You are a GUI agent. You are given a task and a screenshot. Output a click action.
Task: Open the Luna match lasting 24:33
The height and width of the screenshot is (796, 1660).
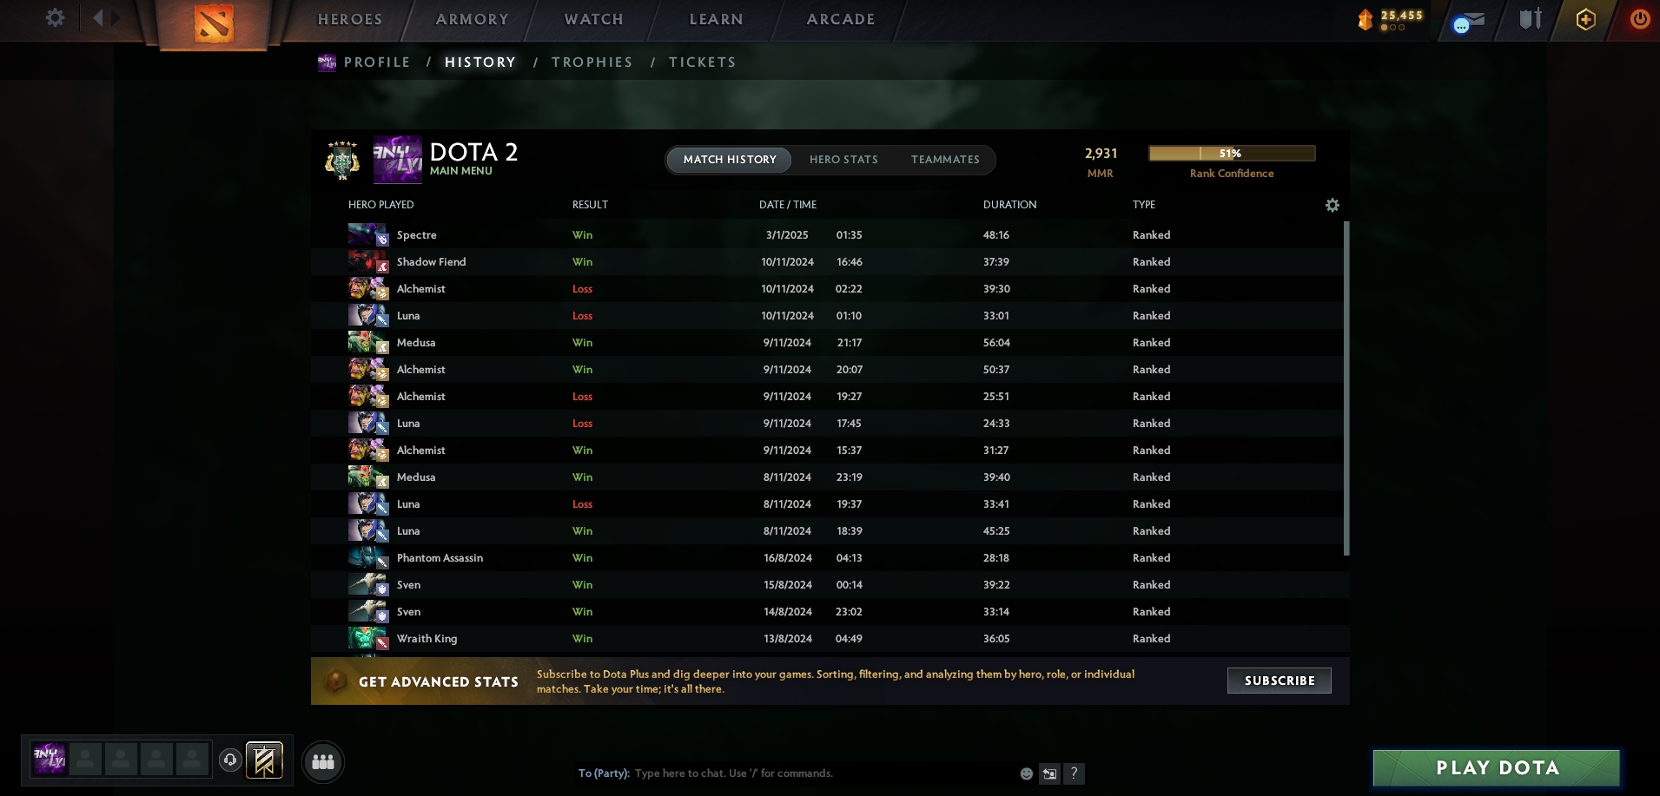point(827,423)
